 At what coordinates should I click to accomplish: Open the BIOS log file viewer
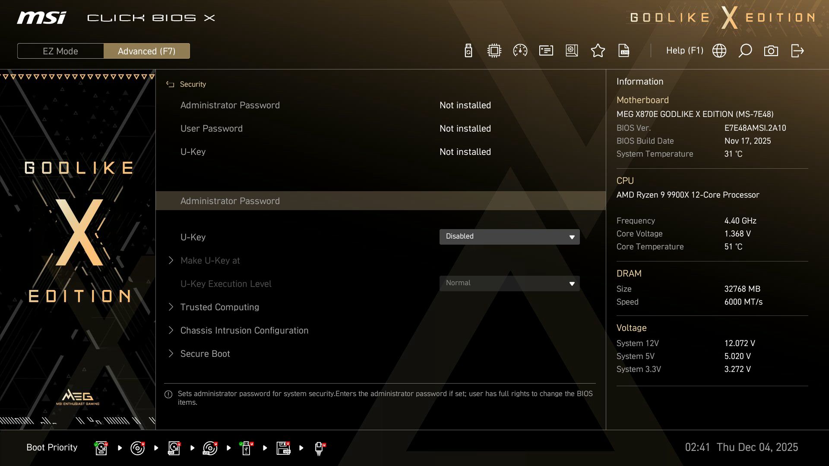(623, 50)
